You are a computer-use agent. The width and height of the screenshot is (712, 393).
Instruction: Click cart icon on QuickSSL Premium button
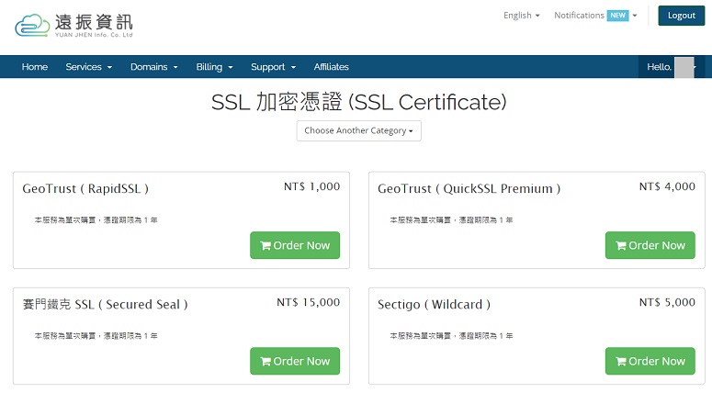pyautogui.click(x=621, y=245)
